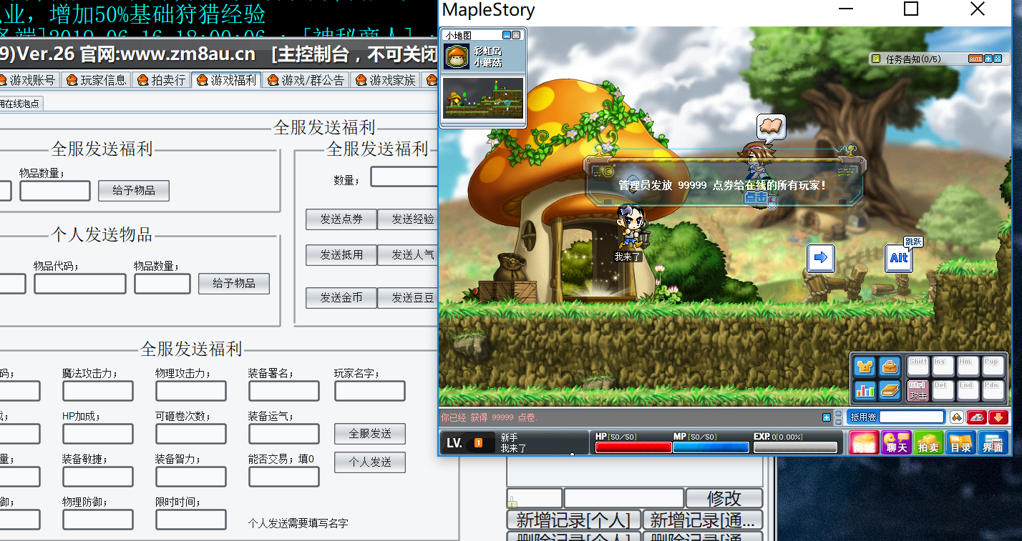Expand the quest notifier with plus button
This screenshot has height=541, width=1022.
tap(988, 59)
